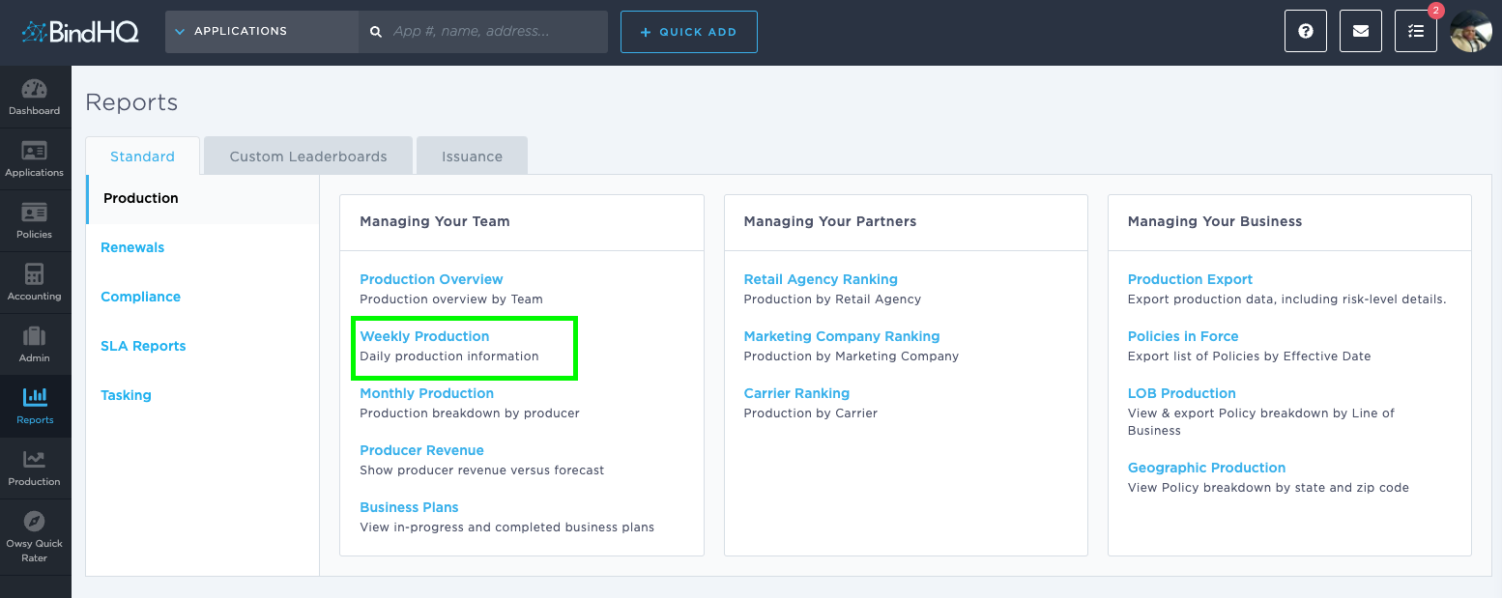Open the Geographic Production report
This screenshot has width=1502, height=598.
coord(1206,468)
